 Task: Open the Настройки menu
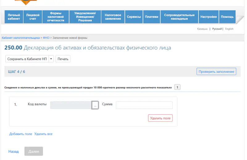pyautogui.click(x=208, y=17)
